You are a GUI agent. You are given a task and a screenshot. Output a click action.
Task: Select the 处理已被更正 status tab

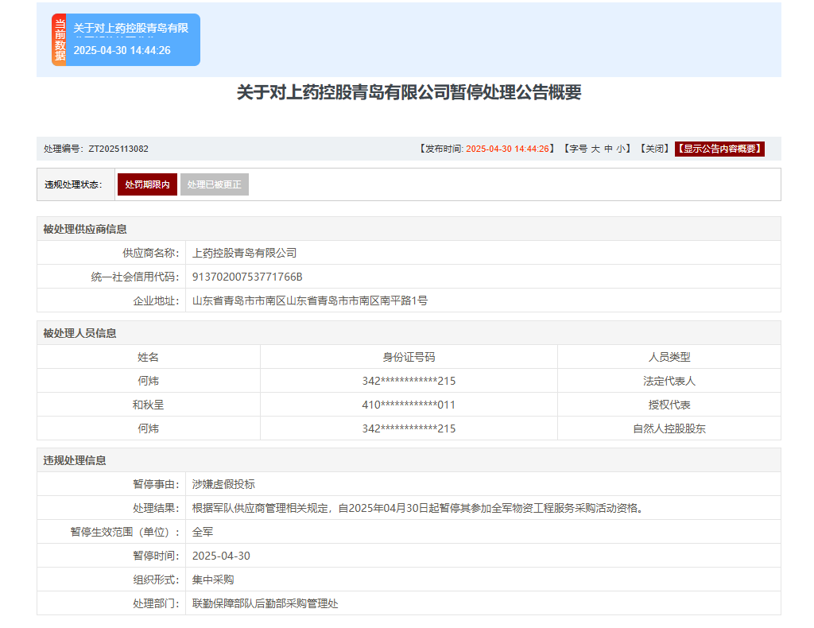215,184
